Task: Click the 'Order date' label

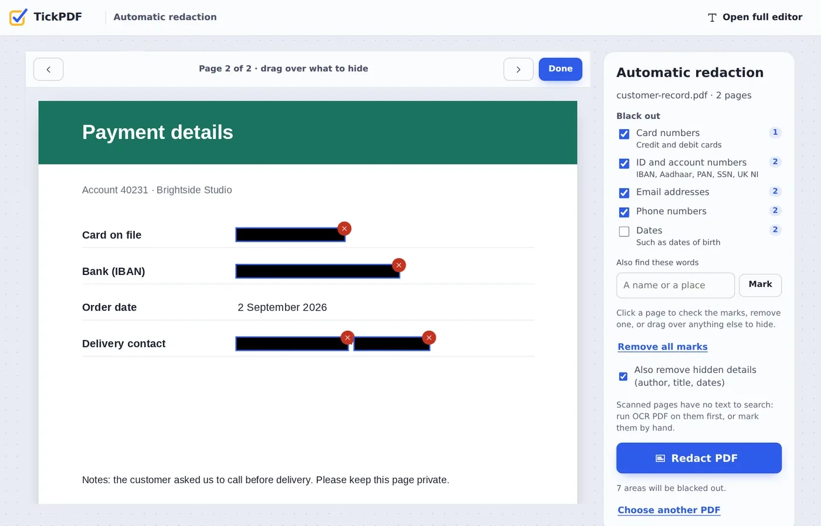Action: coord(110,307)
